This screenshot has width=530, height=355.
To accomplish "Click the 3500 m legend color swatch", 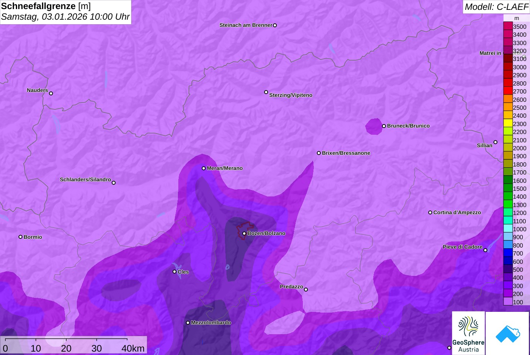I will (x=508, y=26).
